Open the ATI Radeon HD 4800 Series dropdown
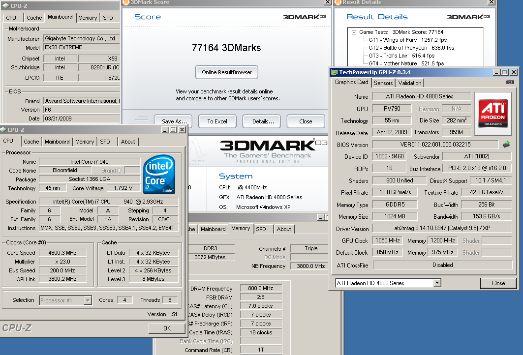This screenshot has width=523, height=355. tap(437, 283)
